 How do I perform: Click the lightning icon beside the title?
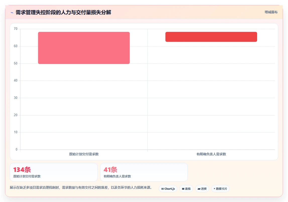click(x=12, y=13)
